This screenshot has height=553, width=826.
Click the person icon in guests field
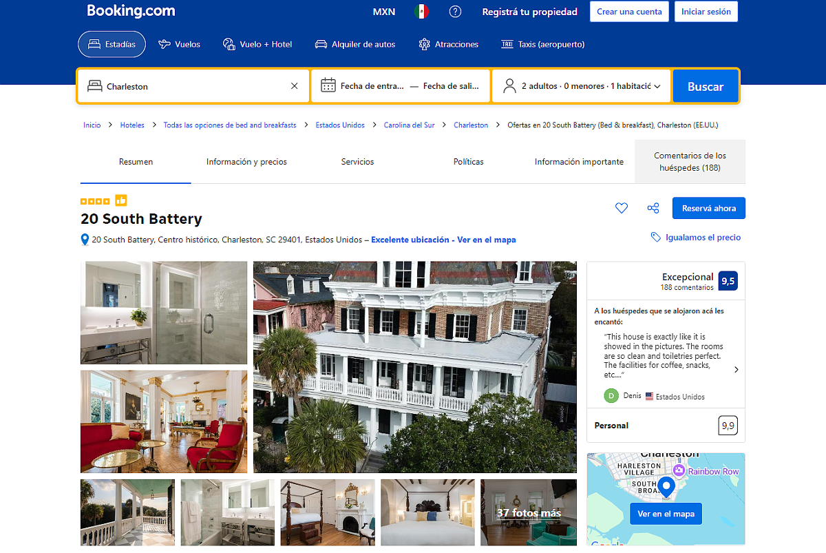pyautogui.click(x=509, y=86)
